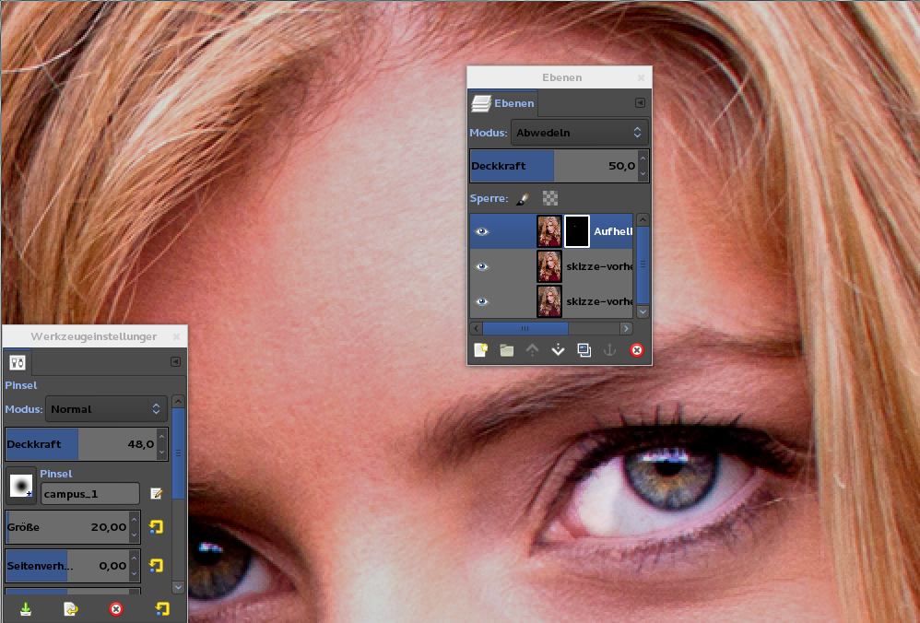
Task: Delete the selected layer
Action: tap(636, 350)
